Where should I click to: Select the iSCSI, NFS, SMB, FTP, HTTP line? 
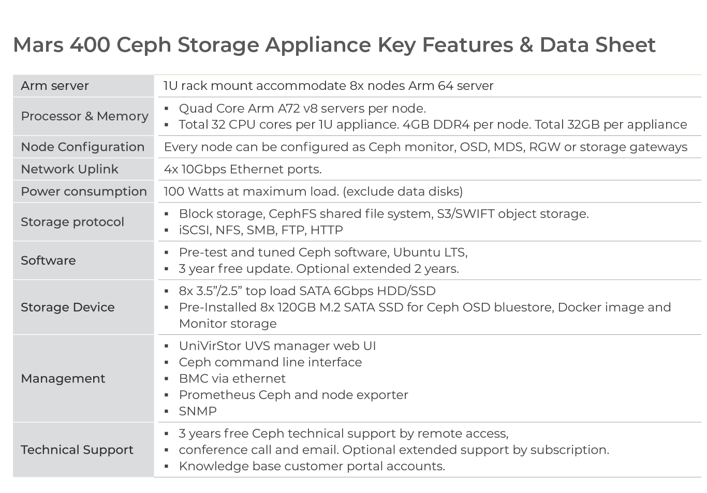[x=261, y=230]
